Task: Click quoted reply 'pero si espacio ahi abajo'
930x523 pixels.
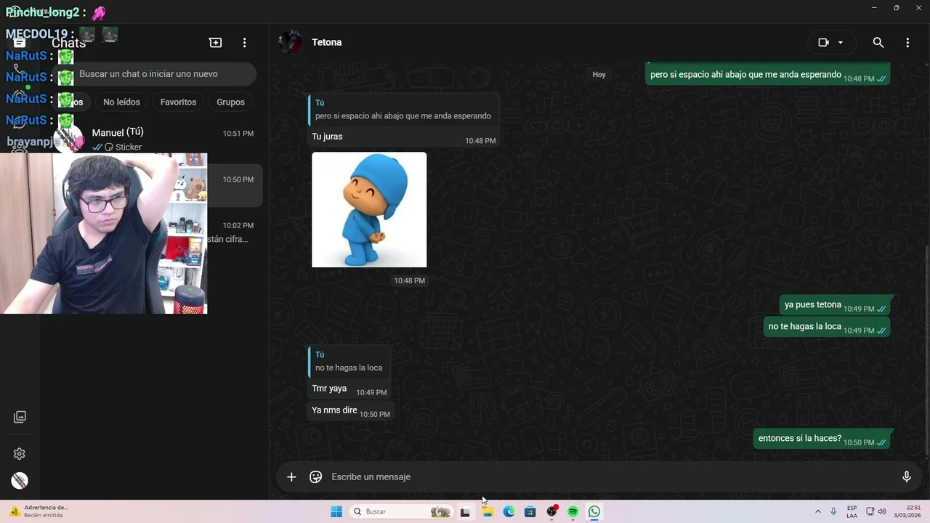Action: tap(403, 110)
